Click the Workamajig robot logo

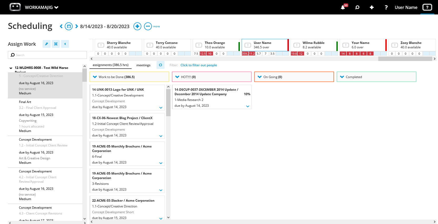(15, 7)
